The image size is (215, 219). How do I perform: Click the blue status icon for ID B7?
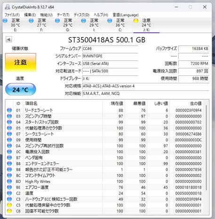[x=9, y=158]
